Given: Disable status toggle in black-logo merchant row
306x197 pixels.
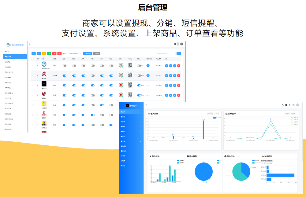Looking at the screenshot, I should coord(139,85).
